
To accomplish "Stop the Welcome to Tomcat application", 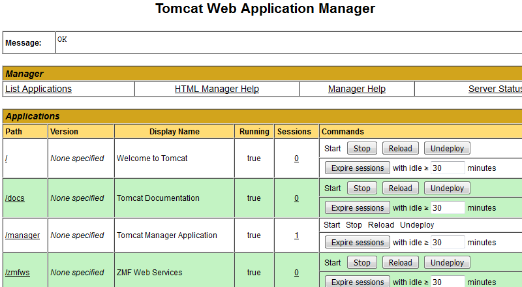I will click(362, 149).
